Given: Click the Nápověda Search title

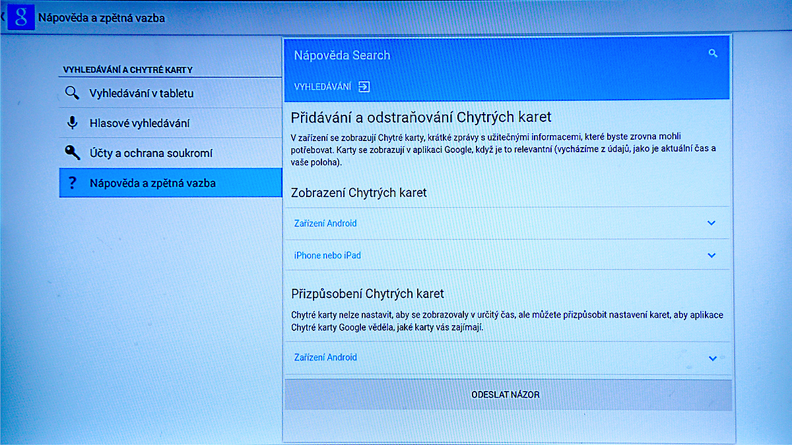Looking at the screenshot, I should 342,55.
